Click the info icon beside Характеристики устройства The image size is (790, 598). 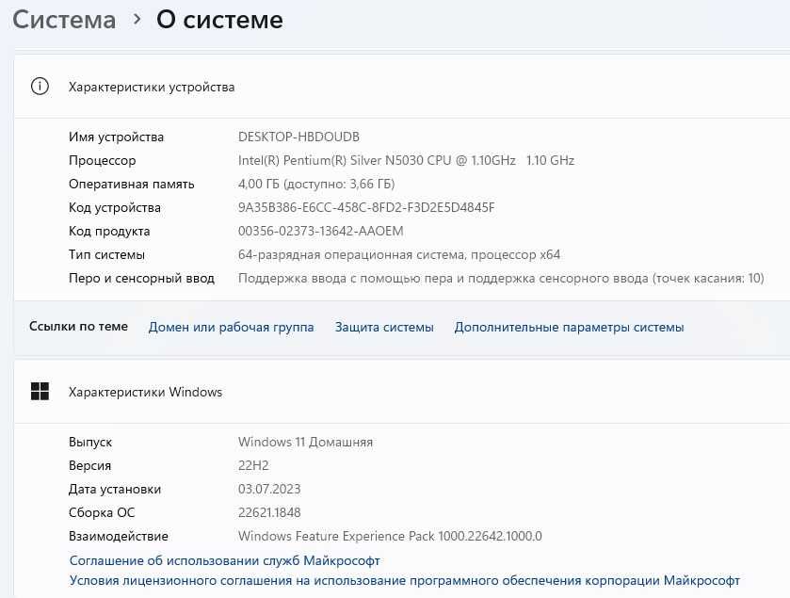tap(40, 87)
